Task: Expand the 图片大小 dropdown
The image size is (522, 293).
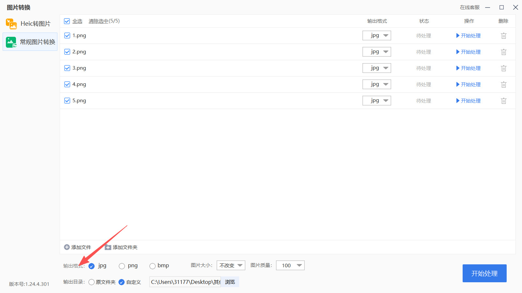Action: [231, 265]
